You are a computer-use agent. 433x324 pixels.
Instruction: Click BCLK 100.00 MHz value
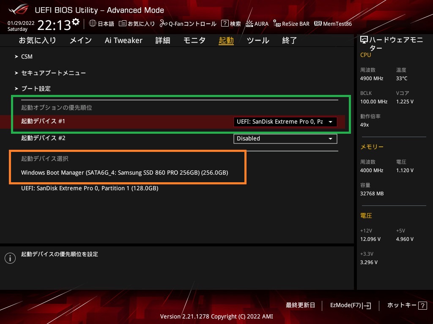pos(374,102)
